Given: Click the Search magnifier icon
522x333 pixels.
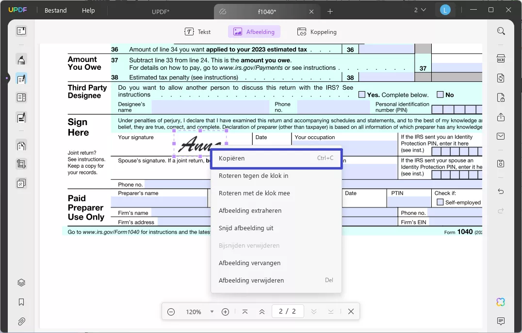Looking at the screenshot, I should coord(501,31).
